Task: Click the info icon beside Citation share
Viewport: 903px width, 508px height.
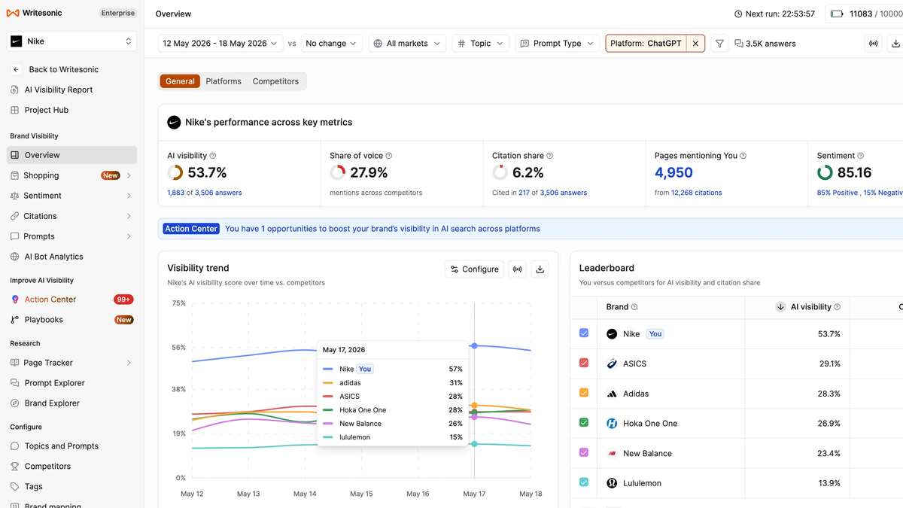Action: [549, 156]
